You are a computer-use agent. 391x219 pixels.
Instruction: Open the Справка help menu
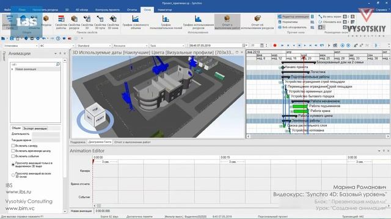pyautogui.click(x=381, y=10)
